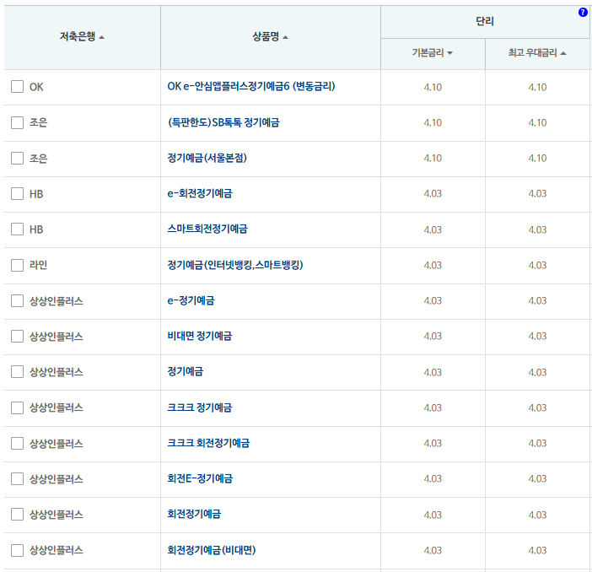Click 기본금리 header label
This screenshot has width=592, height=572.
428,52
